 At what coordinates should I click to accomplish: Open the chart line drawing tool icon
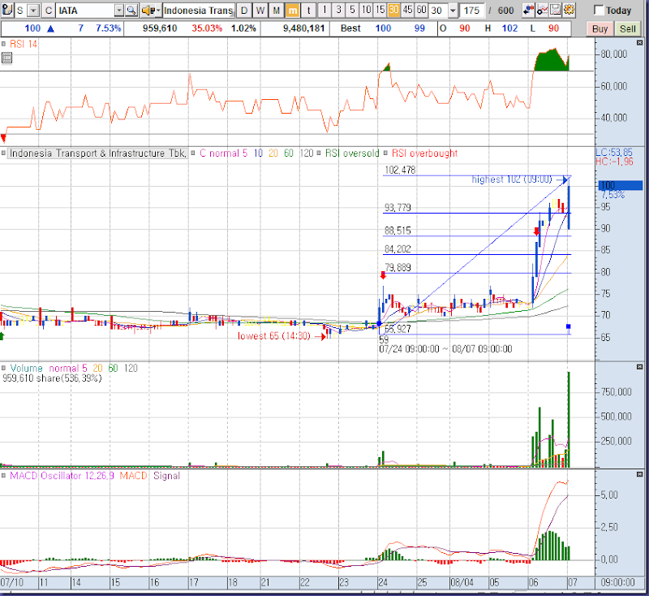[542, 10]
